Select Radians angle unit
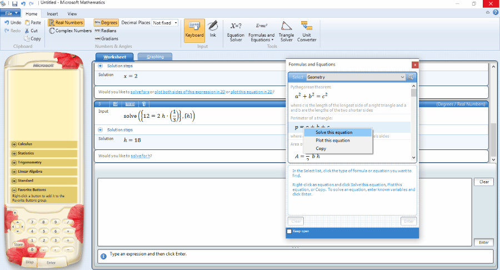The height and width of the screenshot is (270, 500). (106, 31)
